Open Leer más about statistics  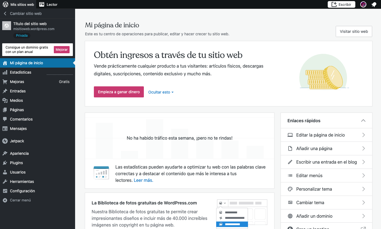pos(143,180)
